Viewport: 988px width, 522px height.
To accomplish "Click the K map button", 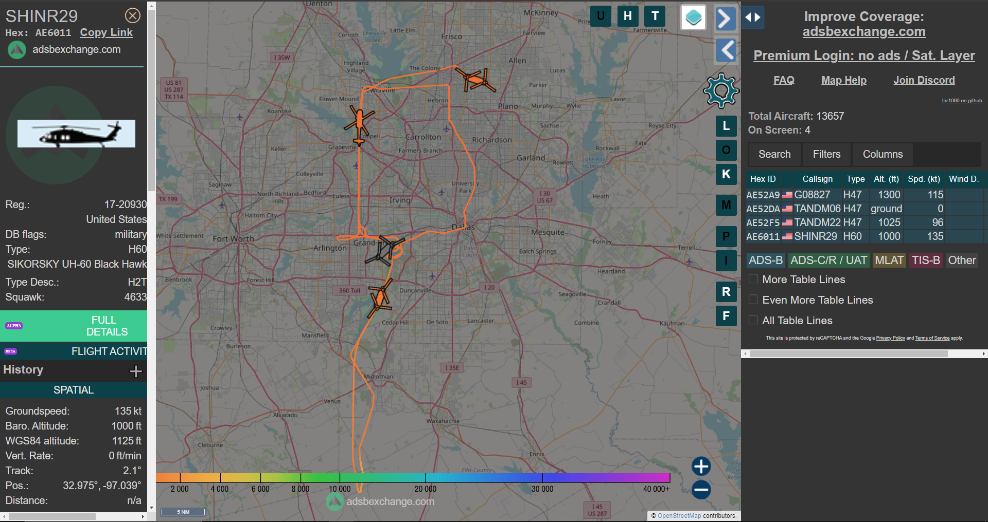I will pyautogui.click(x=726, y=174).
